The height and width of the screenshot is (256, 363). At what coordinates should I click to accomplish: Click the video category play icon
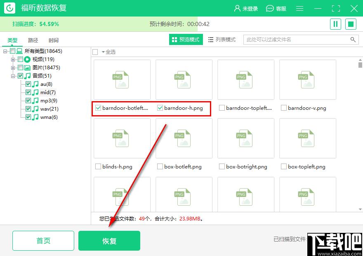click(27, 59)
